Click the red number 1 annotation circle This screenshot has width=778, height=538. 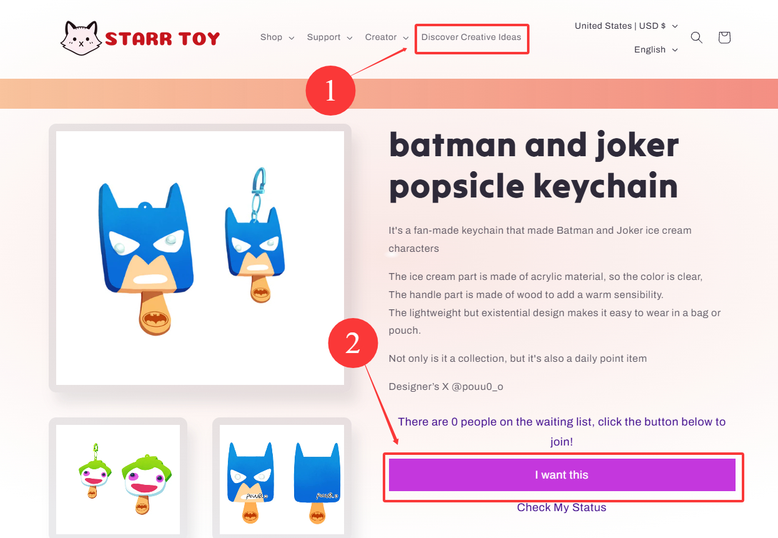(x=330, y=91)
